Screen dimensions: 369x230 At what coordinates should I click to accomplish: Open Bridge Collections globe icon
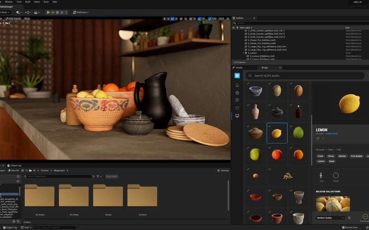pyautogui.click(x=237, y=93)
